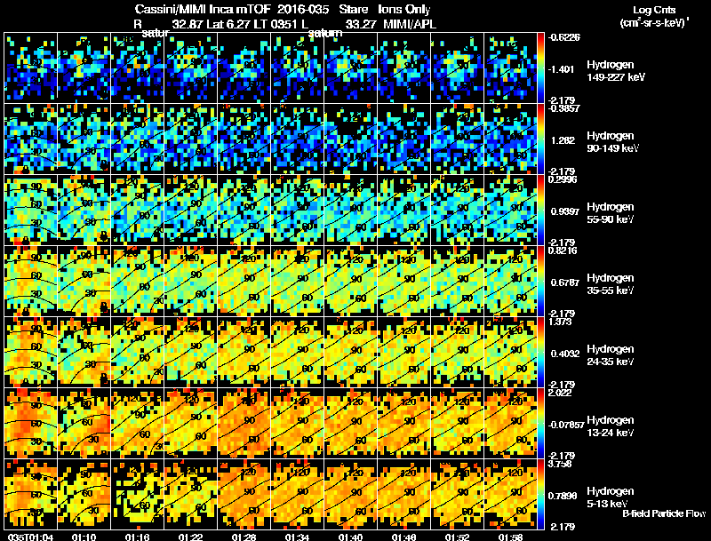
Task: Click colorbar value '-0.6226'
Action: pyautogui.click(x=563, y=37)
